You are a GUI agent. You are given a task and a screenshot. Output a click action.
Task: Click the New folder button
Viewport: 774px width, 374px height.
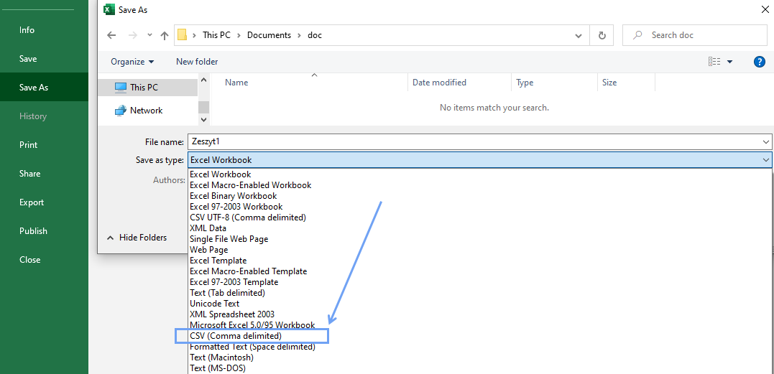(x=197, y=62)
